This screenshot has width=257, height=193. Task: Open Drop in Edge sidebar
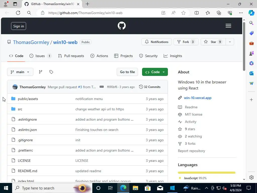[x=251, y=83]
